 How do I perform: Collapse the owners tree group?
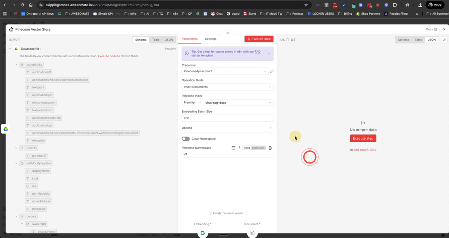pos(16,217)
